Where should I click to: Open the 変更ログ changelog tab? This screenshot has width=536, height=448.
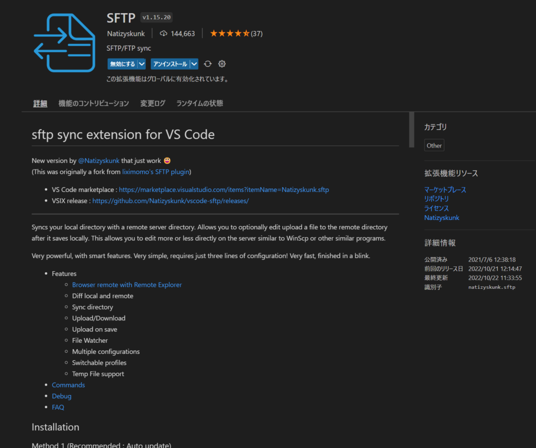pos(153,103)
